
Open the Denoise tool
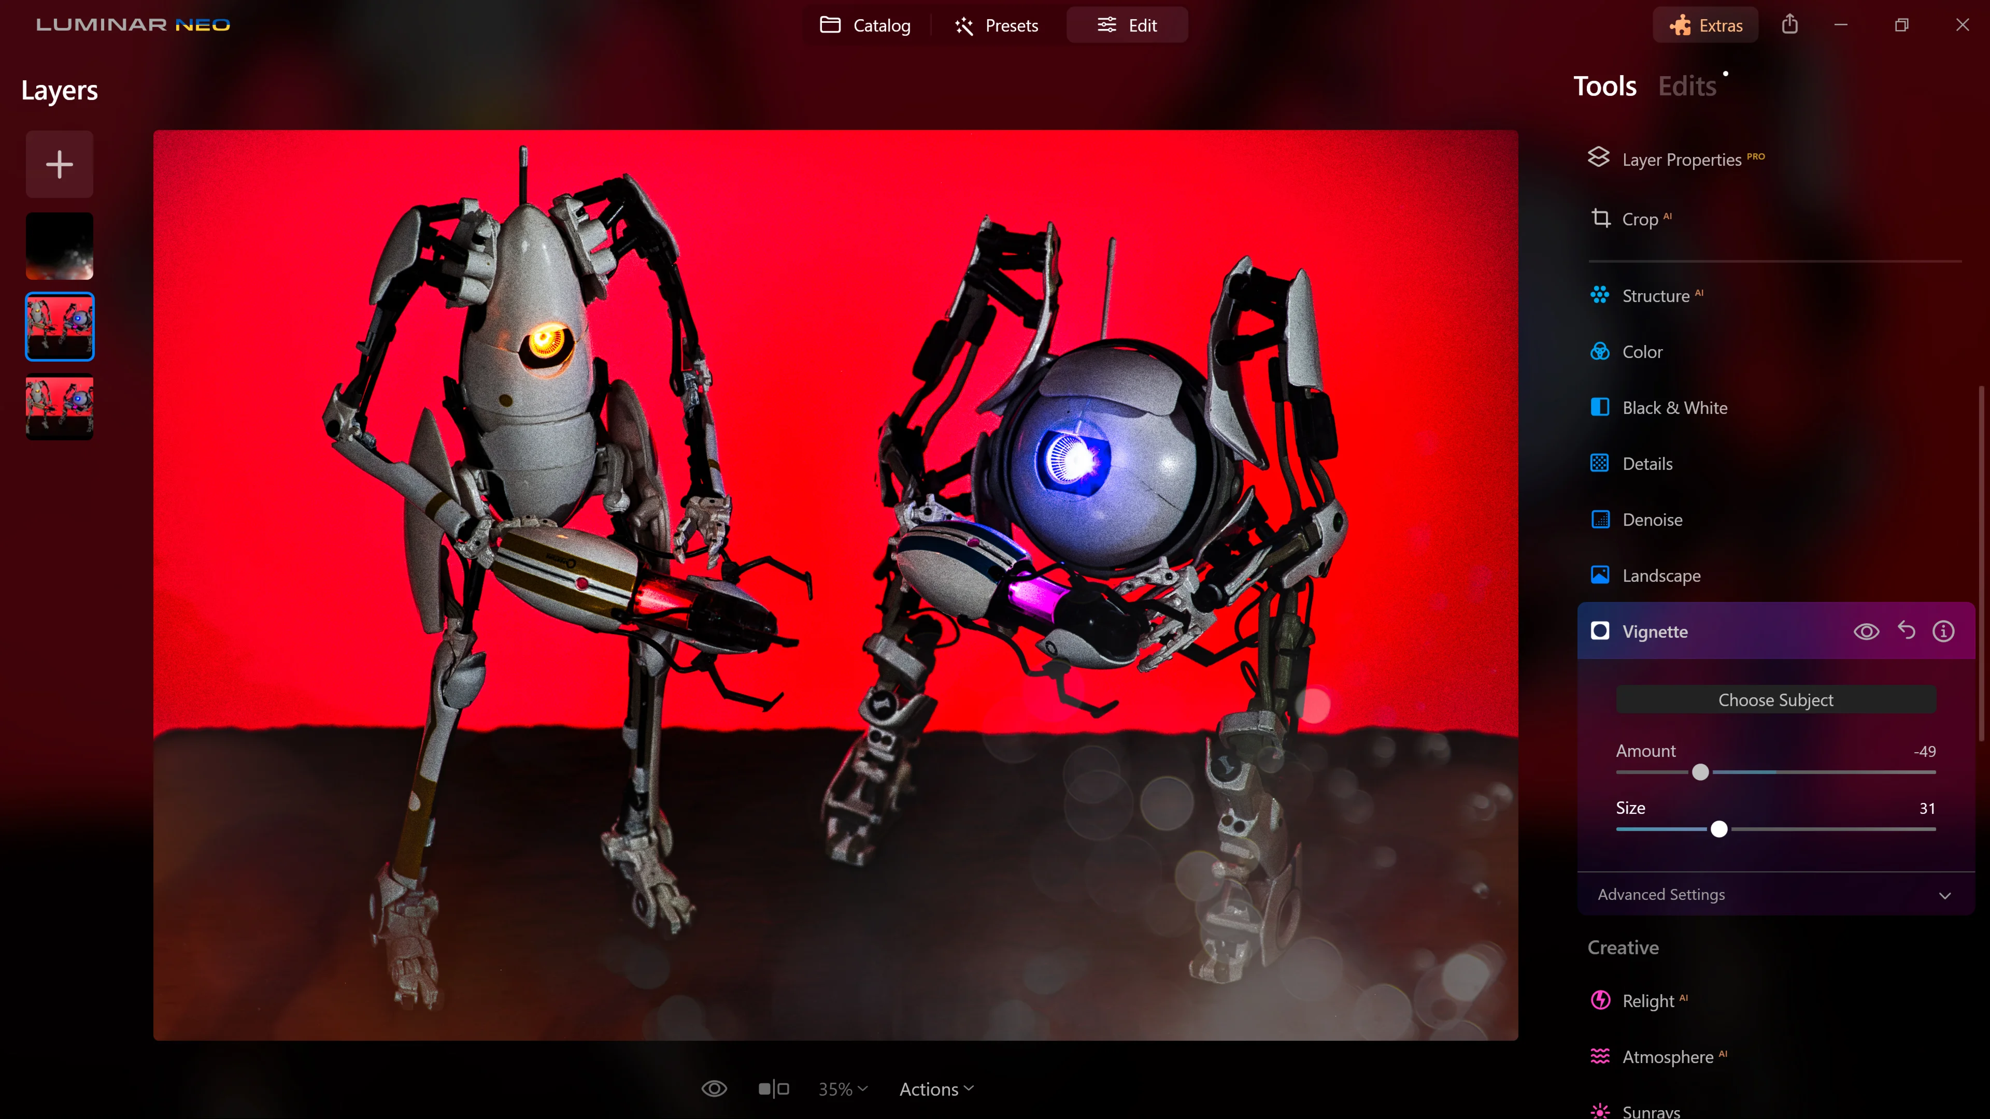coord(1652,520)
